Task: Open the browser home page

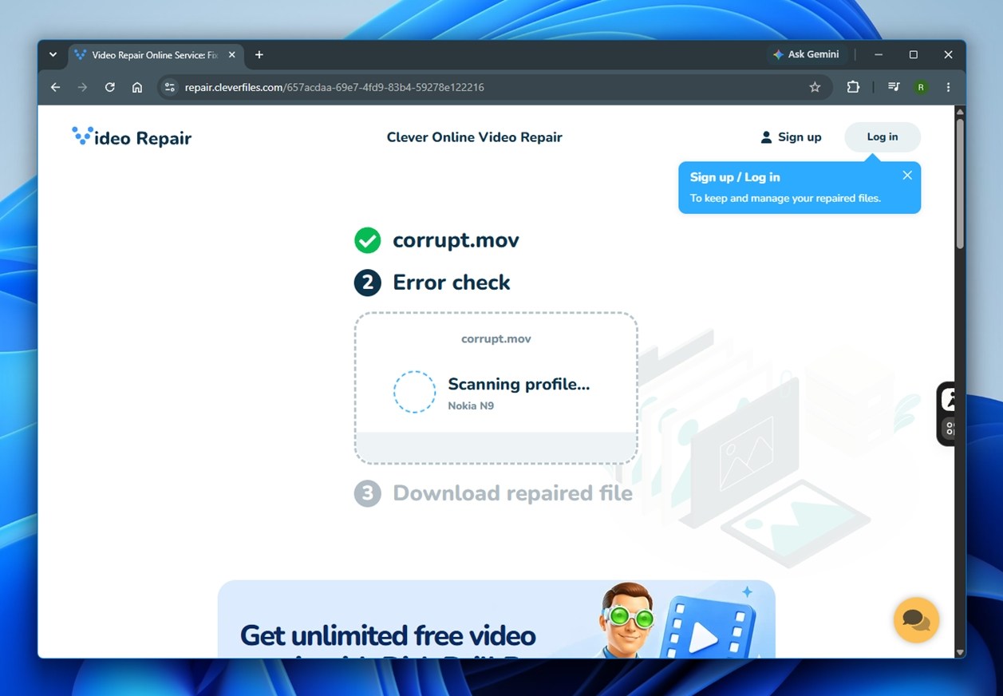Action: coord(137,87)
